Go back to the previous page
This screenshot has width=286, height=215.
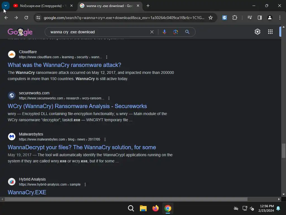[x=6, y=18]
